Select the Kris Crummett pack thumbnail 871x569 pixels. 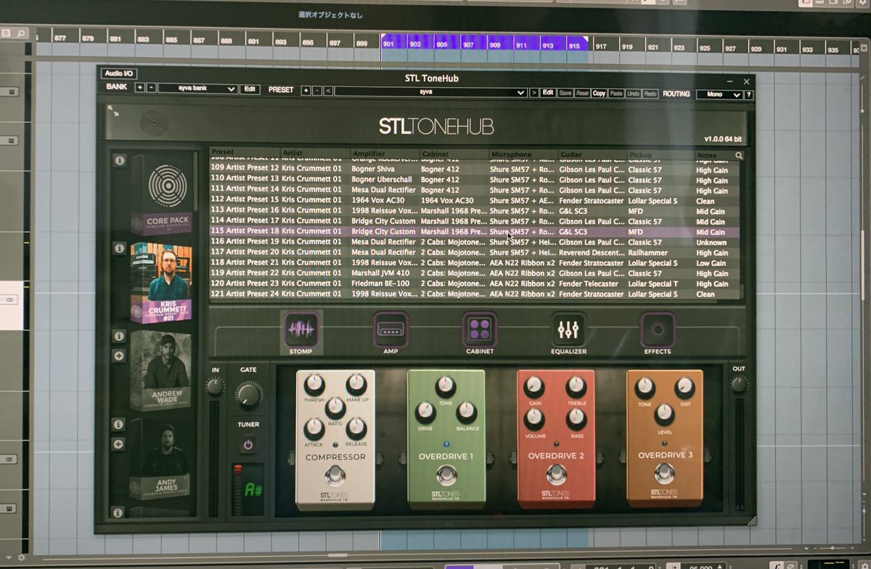[161, 283]
